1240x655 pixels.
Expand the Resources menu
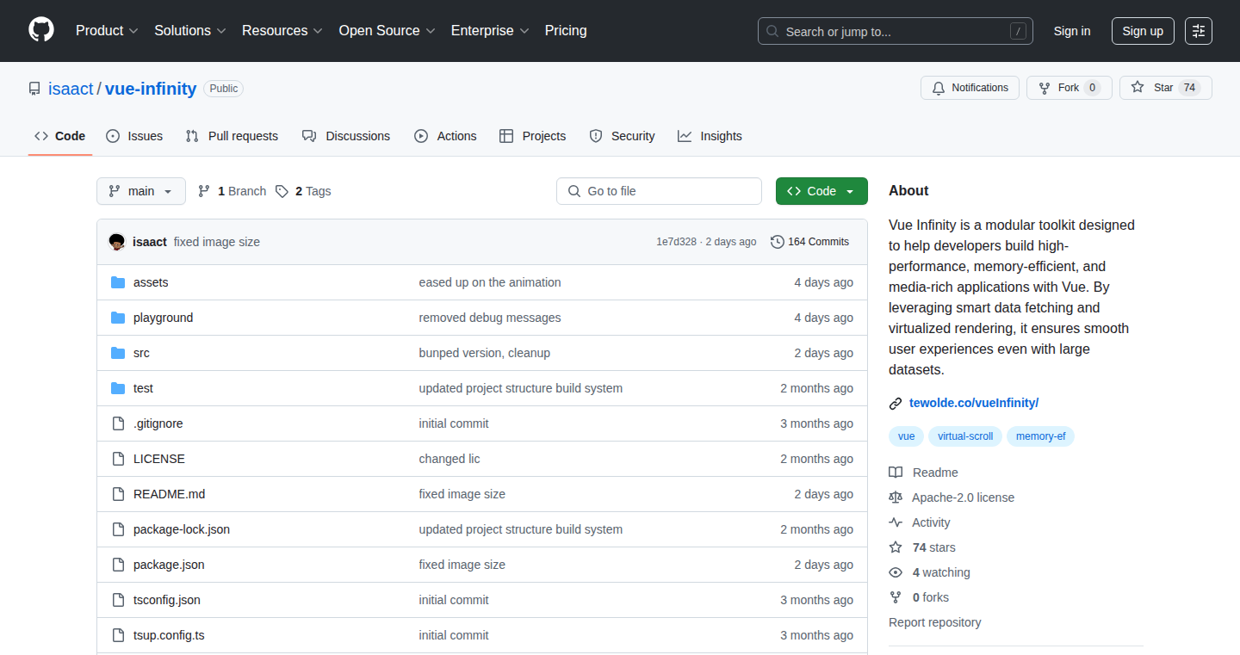point(282,30)
